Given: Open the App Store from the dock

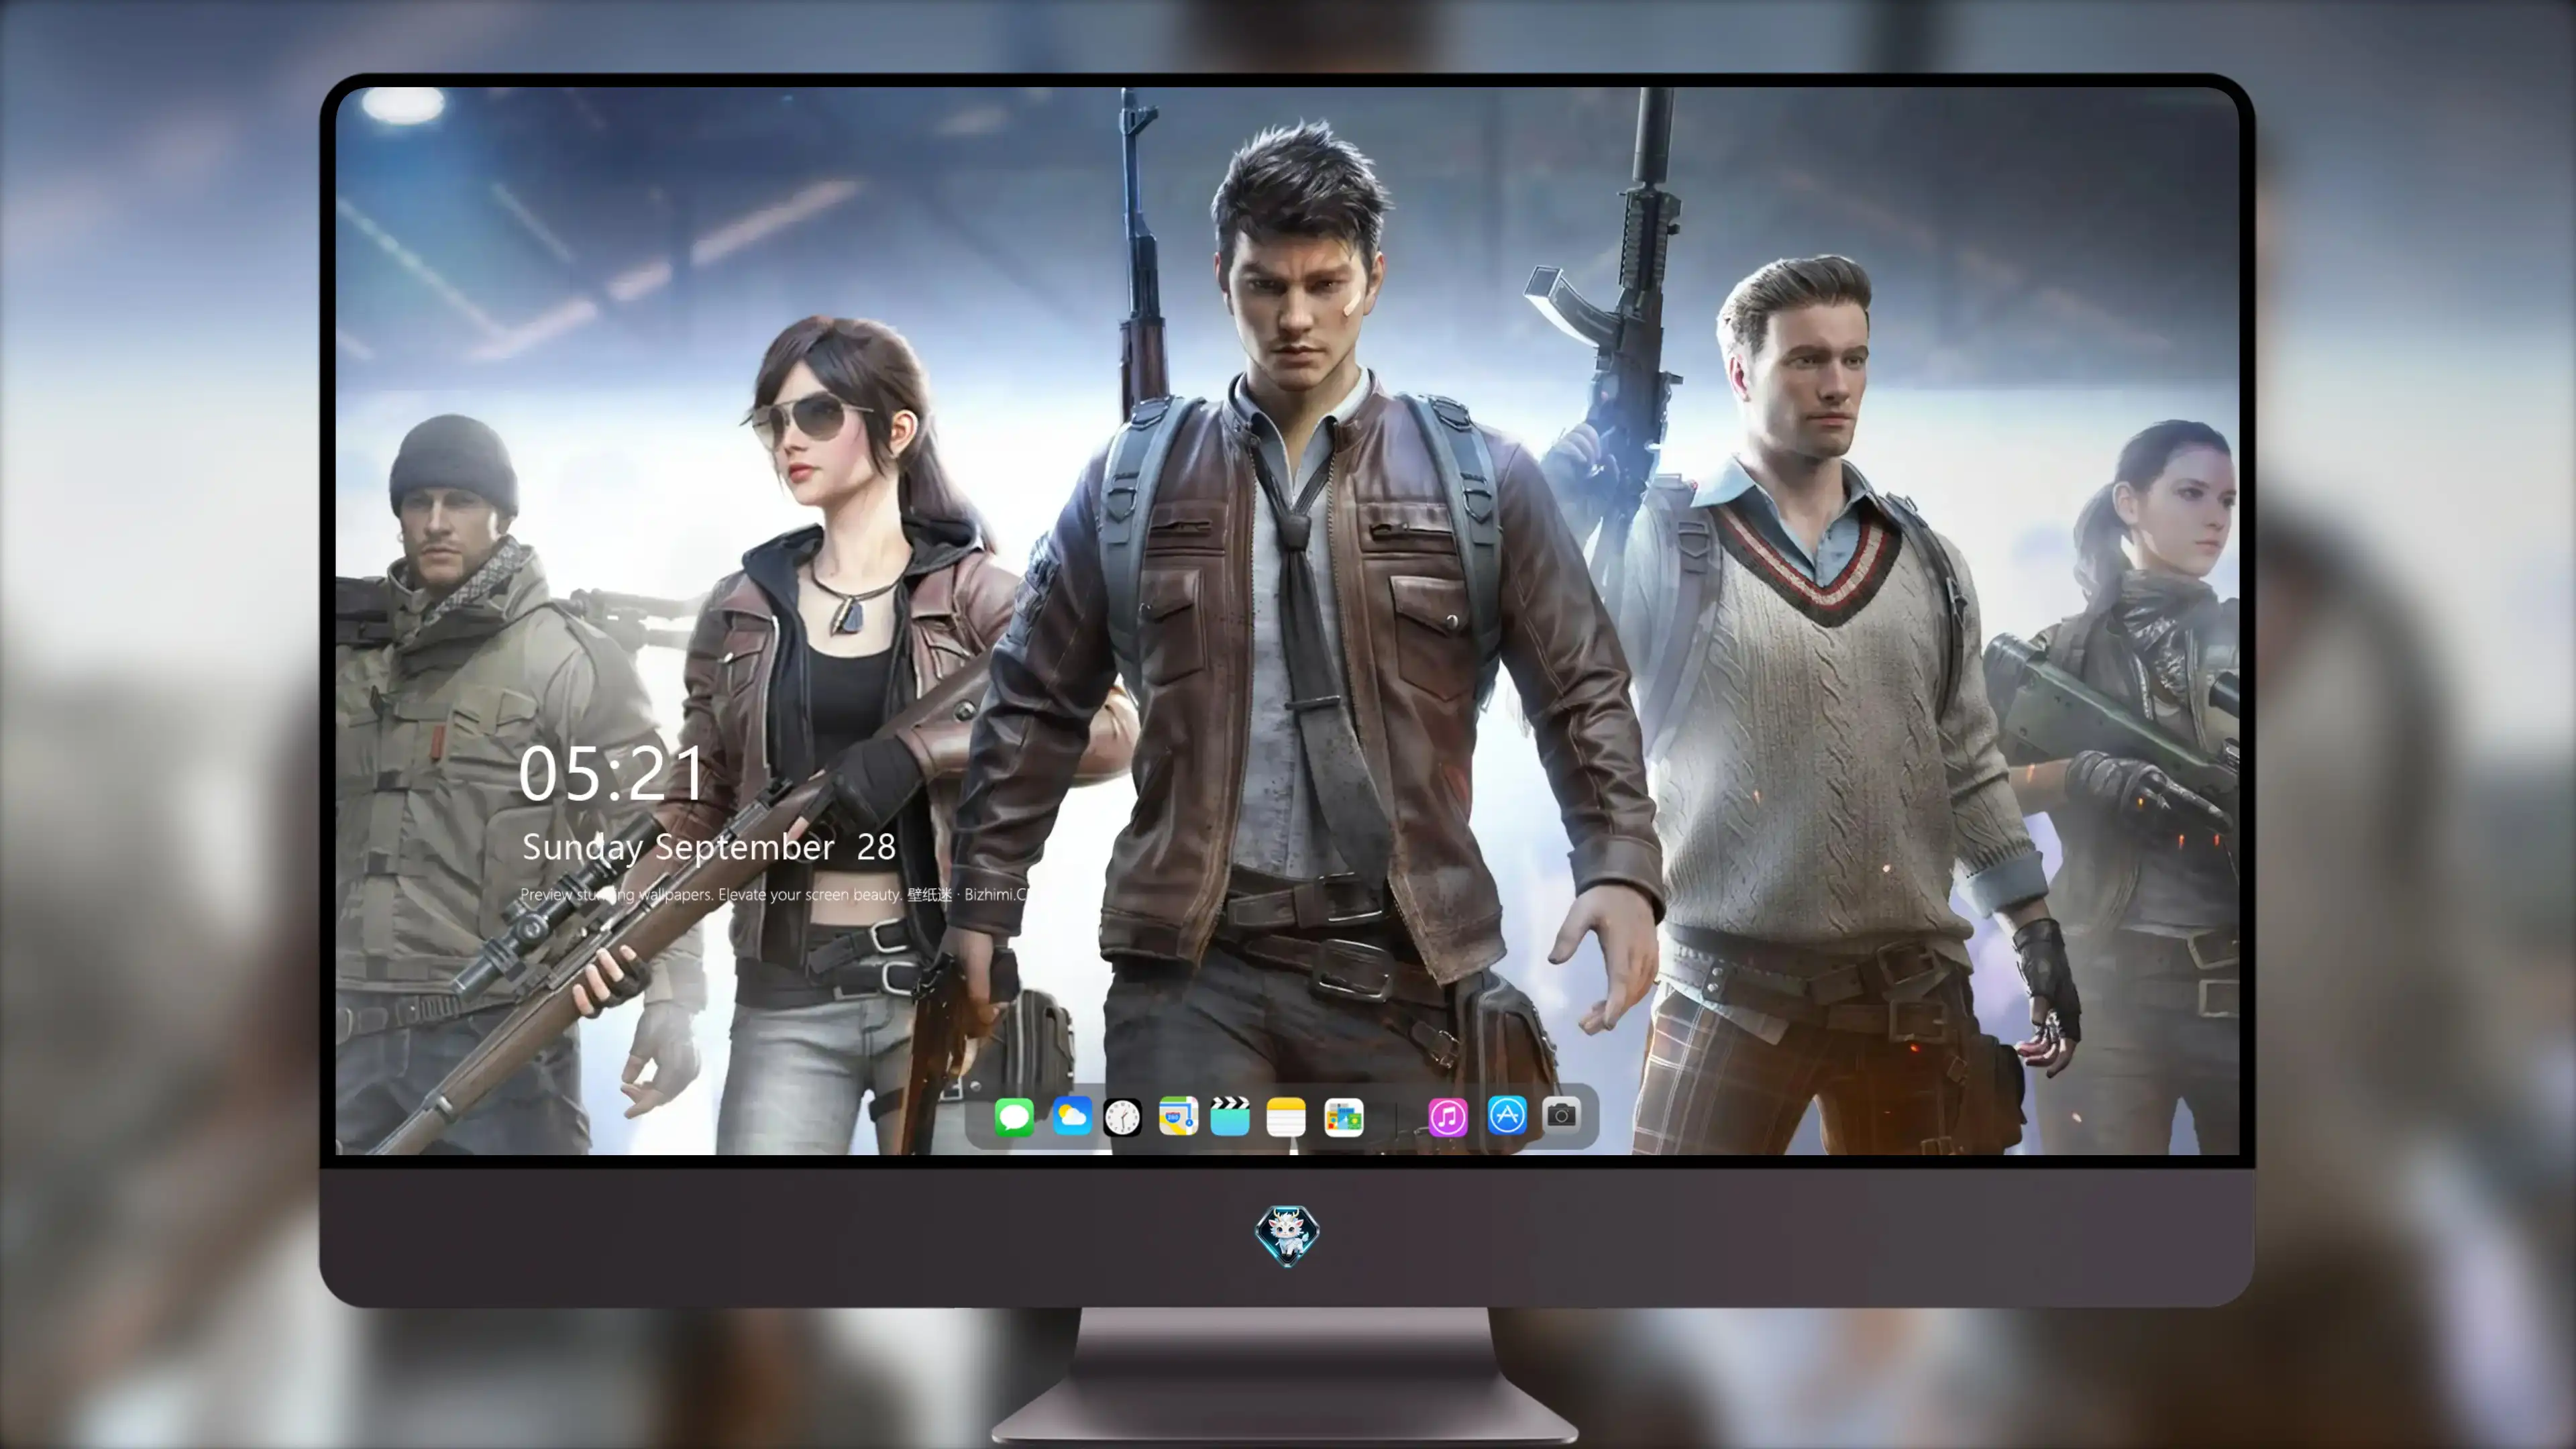Looking at the screenshot, I should [1507, 1115].
